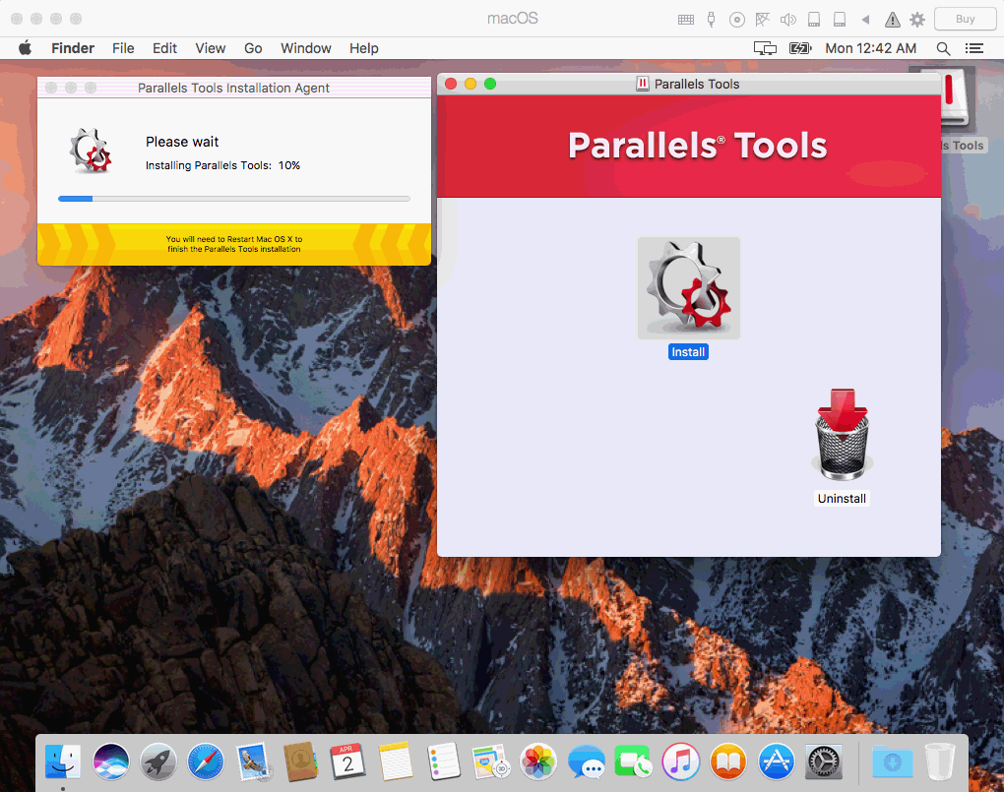The height and width of the screenshot is (792, 1004).
Task: Select the Uninstall trash icon
Action: [x=842, y=435]
